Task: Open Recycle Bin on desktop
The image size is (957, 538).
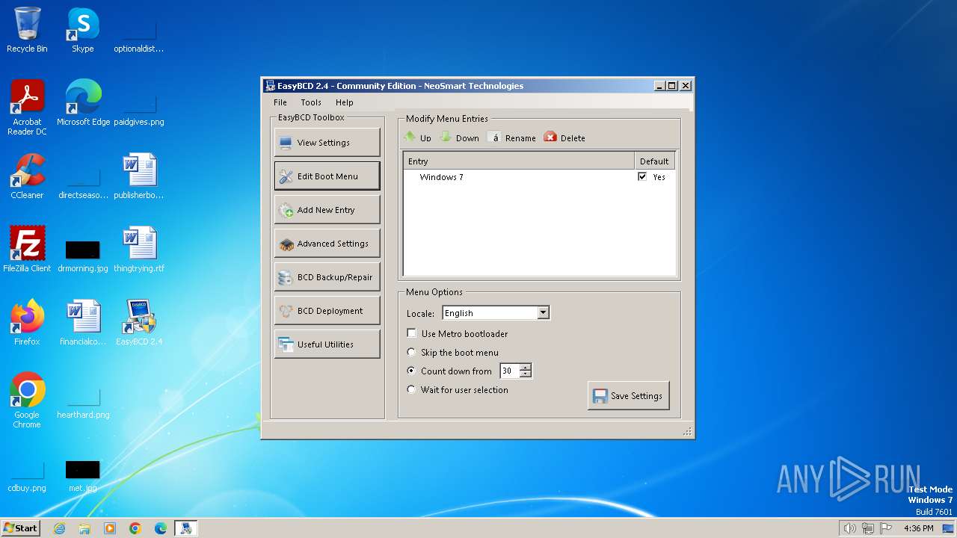Action: click(27, 30)
